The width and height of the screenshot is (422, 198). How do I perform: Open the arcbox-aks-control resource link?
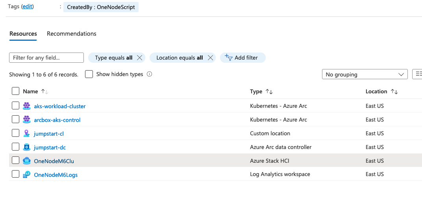[57, 120]
